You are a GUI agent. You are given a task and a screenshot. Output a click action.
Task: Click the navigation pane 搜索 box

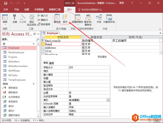pyautogui.click(x=19, y=39)
